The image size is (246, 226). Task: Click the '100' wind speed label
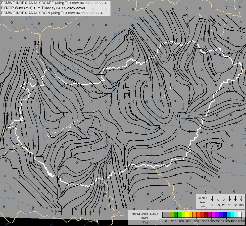(x=241, y=205)
